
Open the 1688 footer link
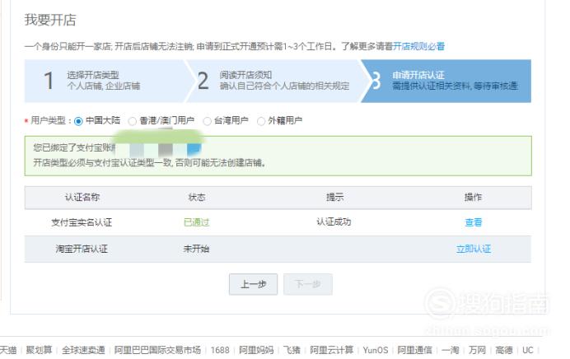tap(220, 350)
